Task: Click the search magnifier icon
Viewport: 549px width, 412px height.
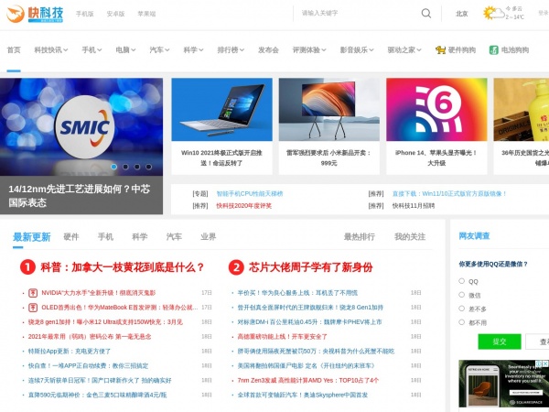Action: 426,14
